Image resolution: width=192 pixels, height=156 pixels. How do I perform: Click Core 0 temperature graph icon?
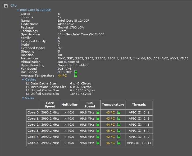[119, 112]
